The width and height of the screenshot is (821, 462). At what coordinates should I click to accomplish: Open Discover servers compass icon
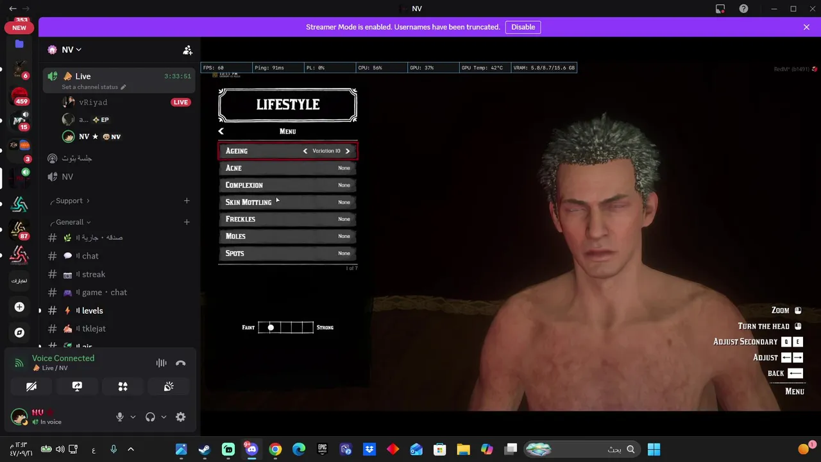point(19,332)
